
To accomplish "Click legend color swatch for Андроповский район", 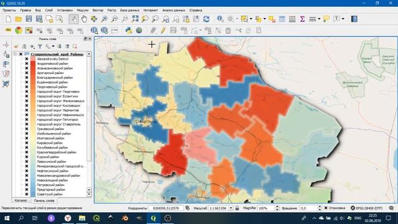I will point(33,63).
